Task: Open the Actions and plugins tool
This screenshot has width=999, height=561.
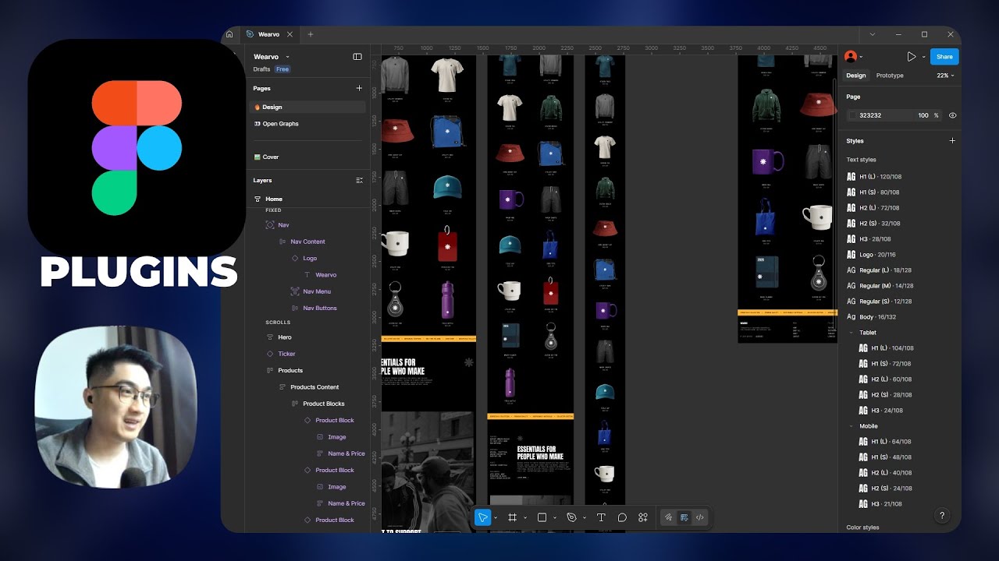Action: click(x=643, y=517)
